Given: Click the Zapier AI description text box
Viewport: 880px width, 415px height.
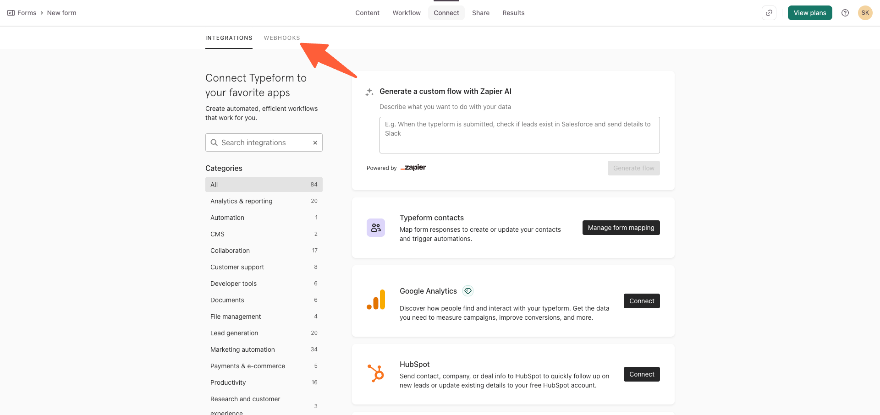Looking at the screenshot, I should [520, 135].
